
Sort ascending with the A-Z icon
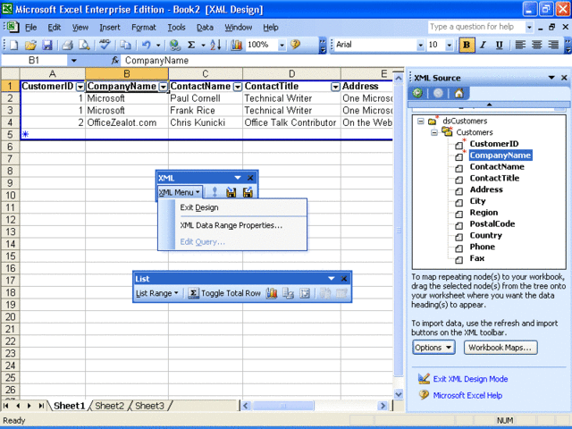click(215, 45)
